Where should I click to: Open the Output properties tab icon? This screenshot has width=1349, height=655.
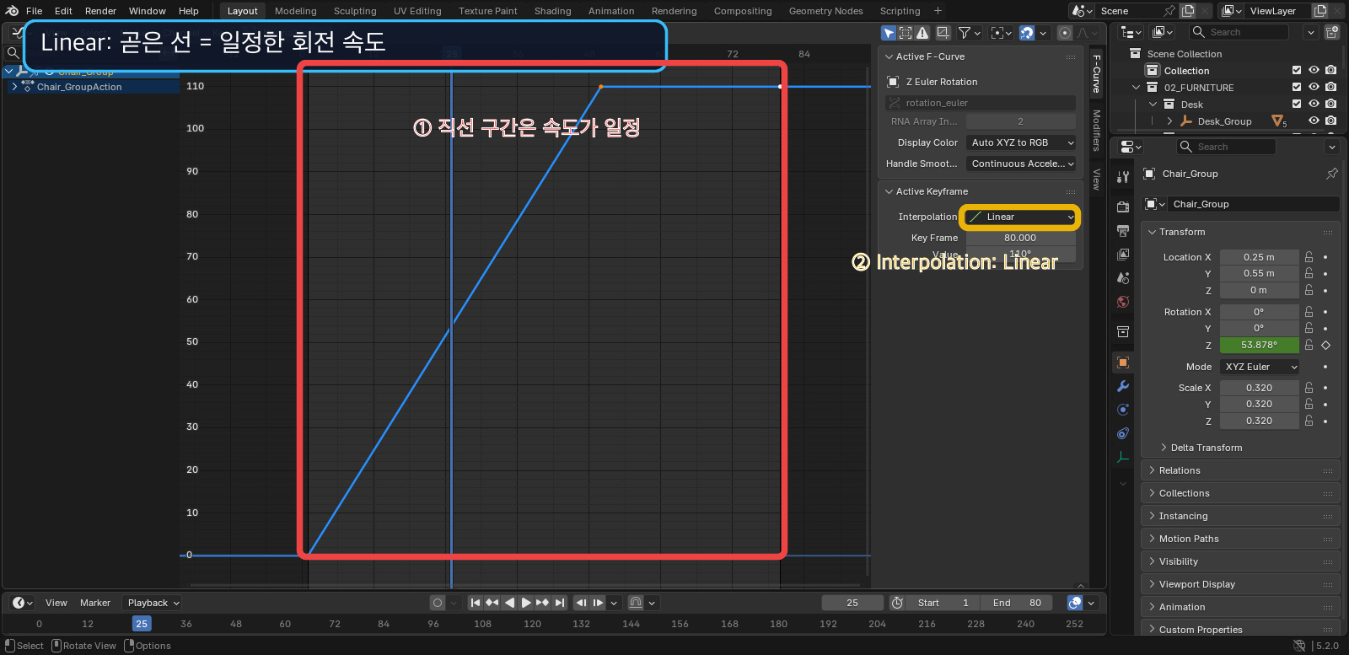[x=1123, y=230]
